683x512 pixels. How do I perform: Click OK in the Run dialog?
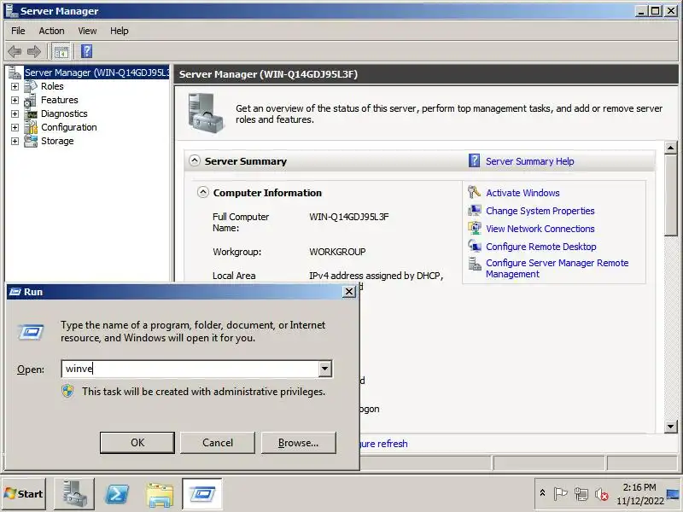(x=137, y=443)
